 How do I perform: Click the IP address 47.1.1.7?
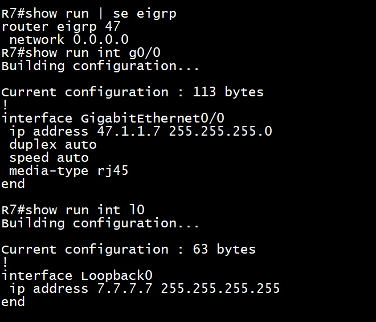[x=129, y=132]
